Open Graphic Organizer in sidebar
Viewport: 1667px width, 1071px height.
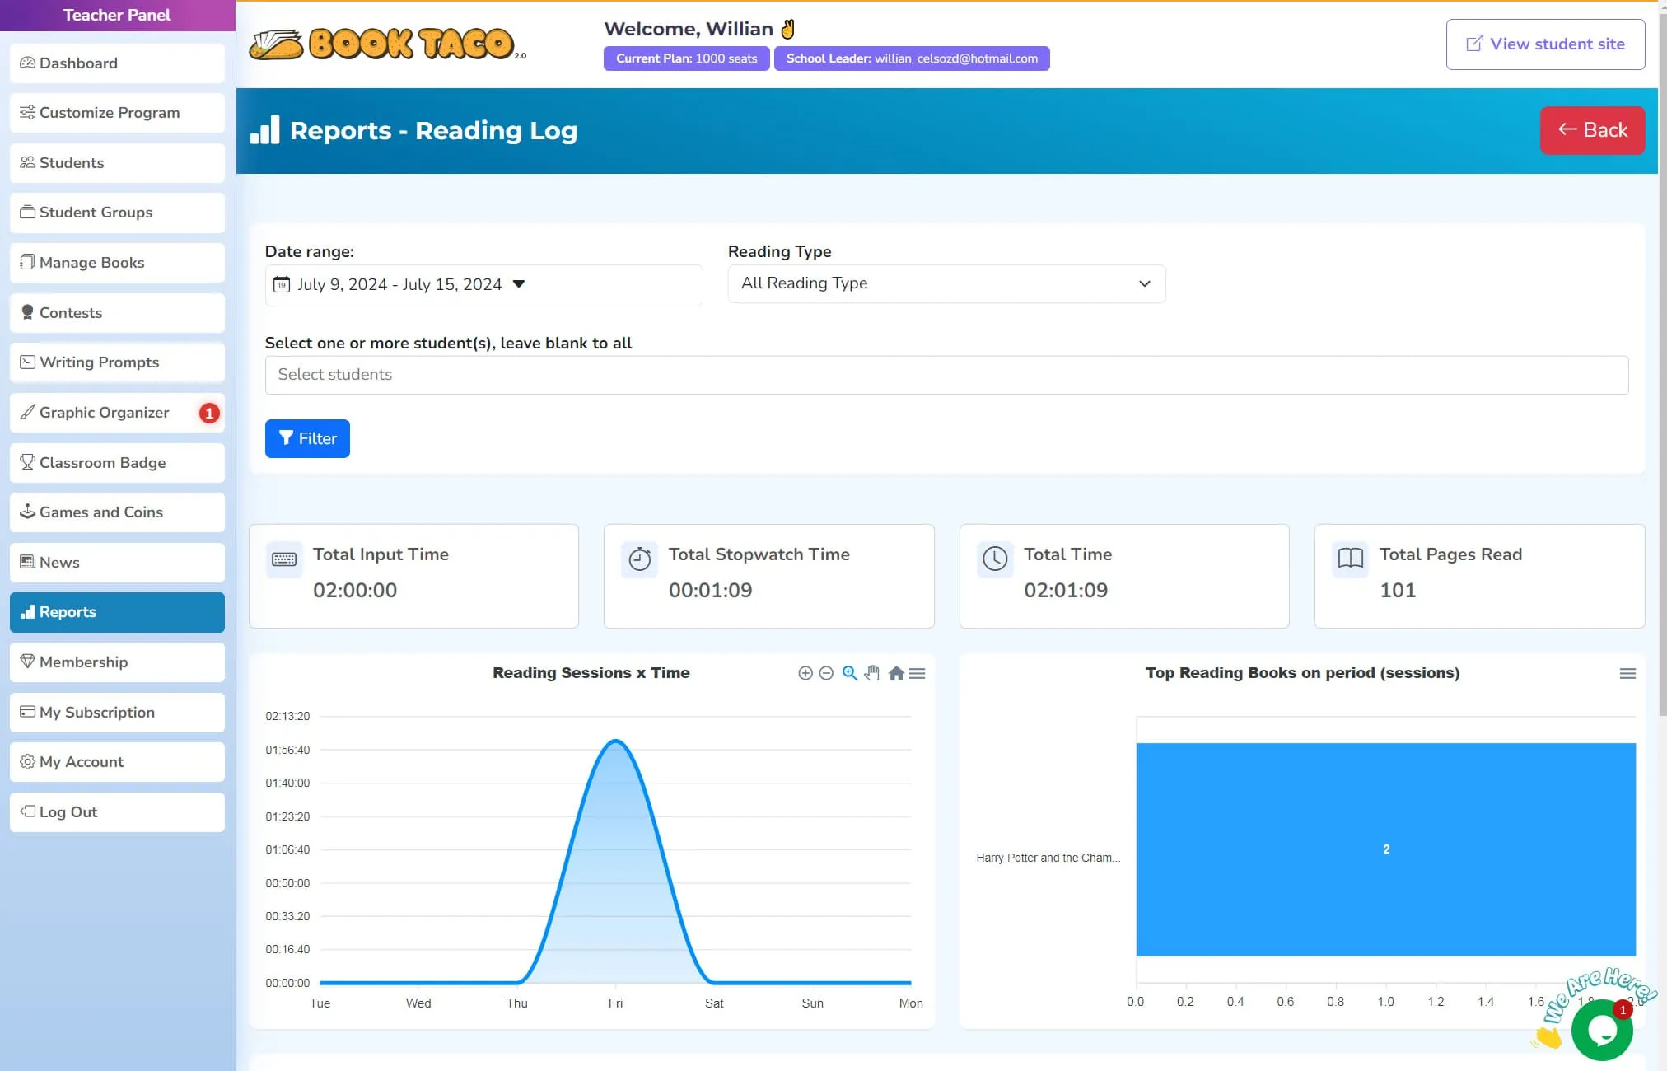[105, 413]
